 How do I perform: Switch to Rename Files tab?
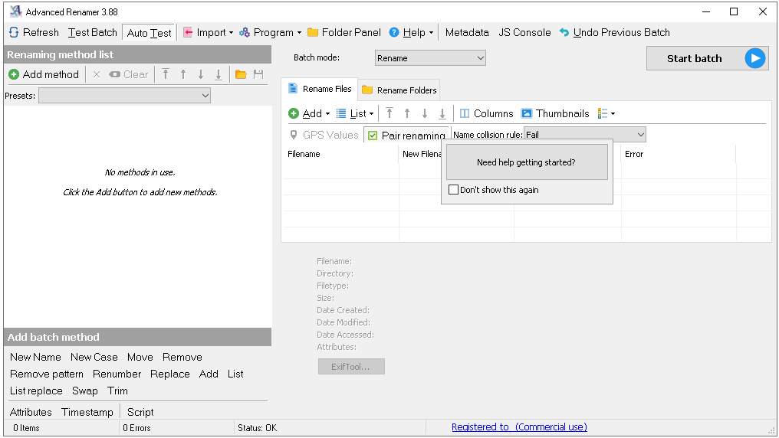pos(320,90)
